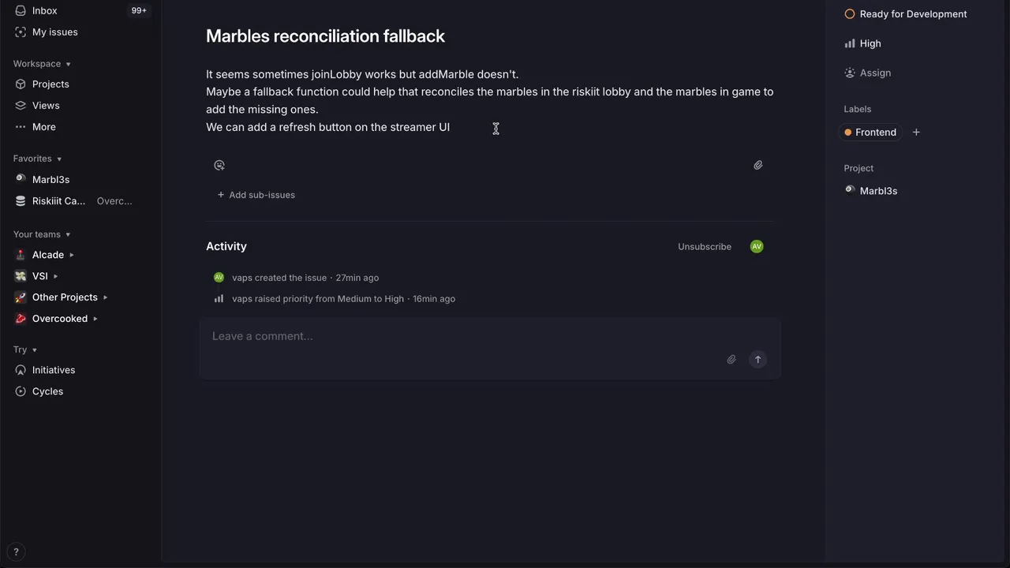The width and height of the screenshot is (1010, 568).
Task: Expand the Alcade team
Action: click(x=72, y=255)
